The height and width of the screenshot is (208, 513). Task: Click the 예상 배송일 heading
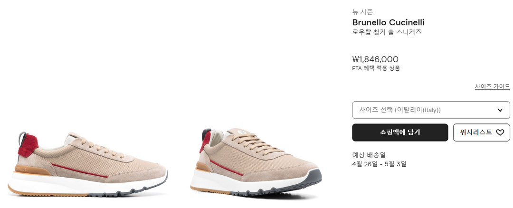tap(366, 155)
